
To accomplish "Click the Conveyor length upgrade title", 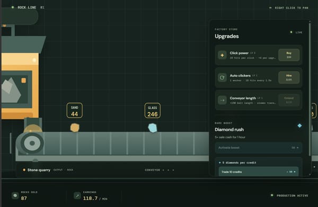I will tap(243, 98).
